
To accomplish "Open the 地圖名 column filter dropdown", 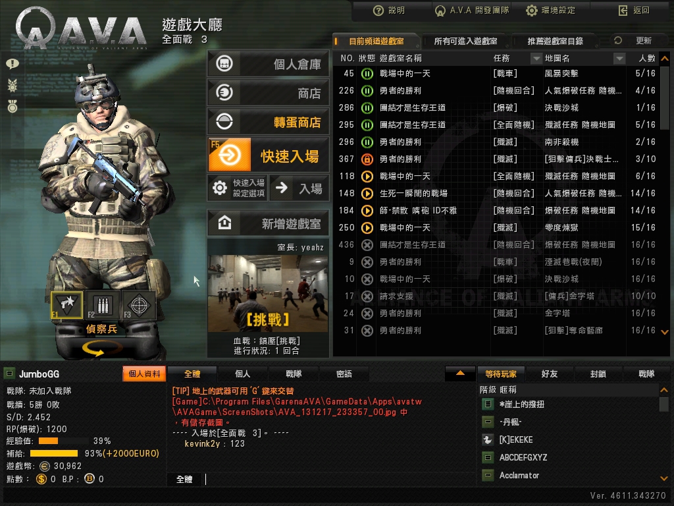I will 619,58.
